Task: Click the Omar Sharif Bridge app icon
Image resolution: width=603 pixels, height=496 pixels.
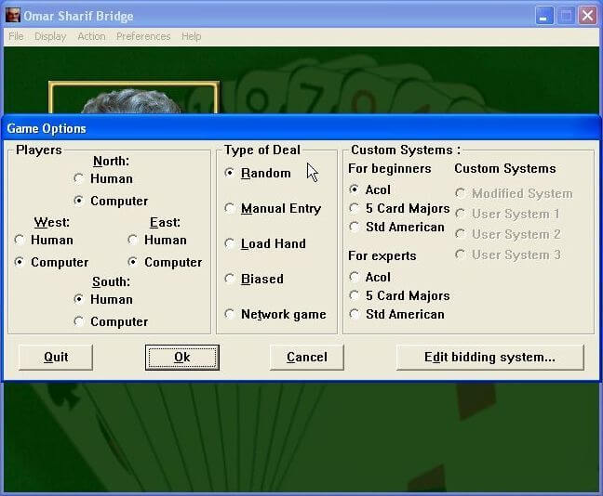Action: point(13,16)
